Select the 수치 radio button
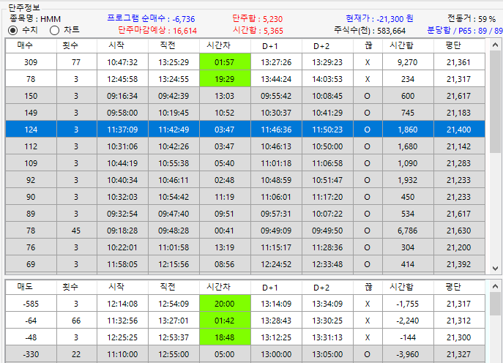 13,31
